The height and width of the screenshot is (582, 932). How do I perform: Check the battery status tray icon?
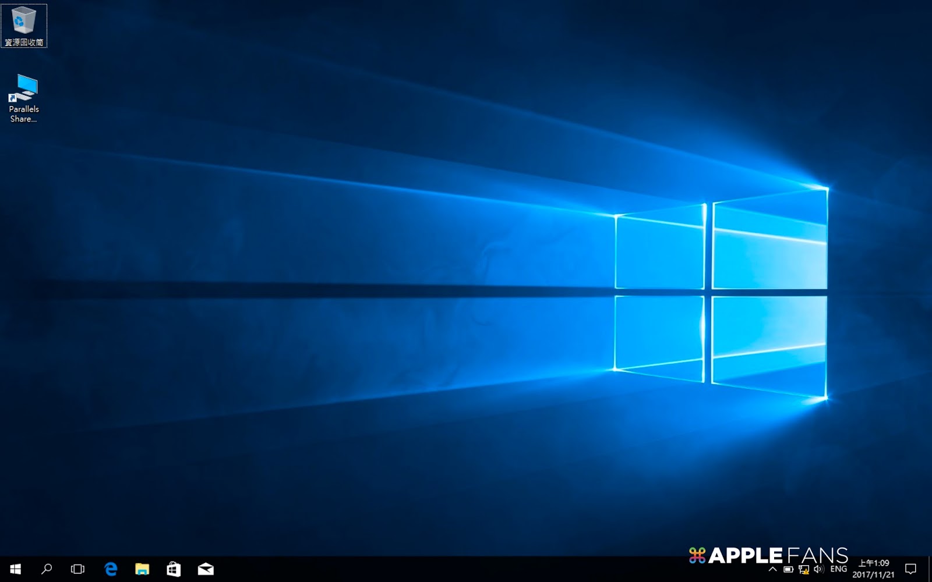tap(788, 569)
